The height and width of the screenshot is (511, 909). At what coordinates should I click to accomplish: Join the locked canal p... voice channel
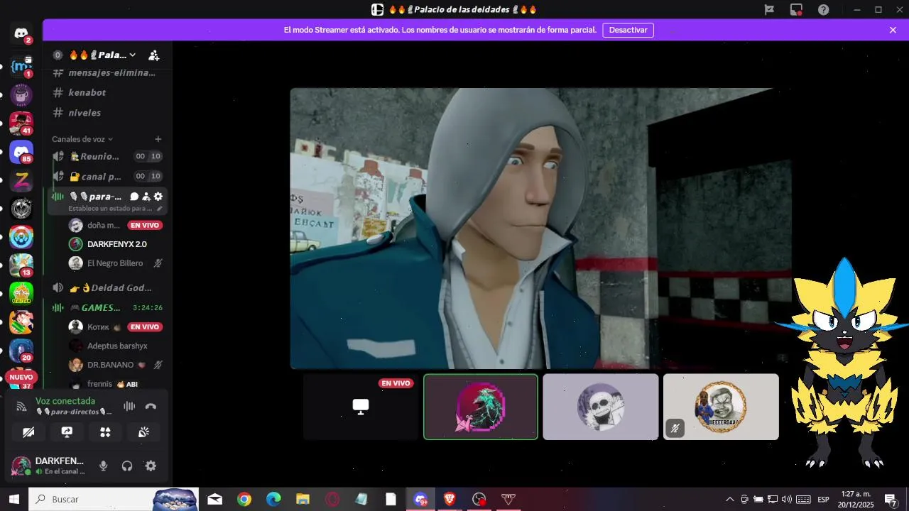(107, 176)
